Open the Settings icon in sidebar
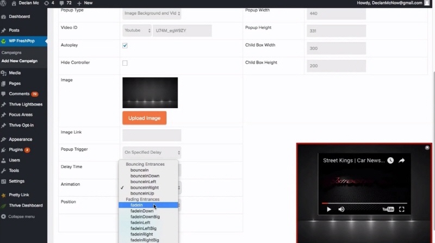Screen dimensions: 435x243 (4, 181)
